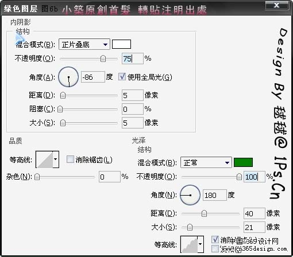Open 光泽 satin blend mode dropdown 正常
293x257 pixels.
pyautogui.click(x=206, y=162)
